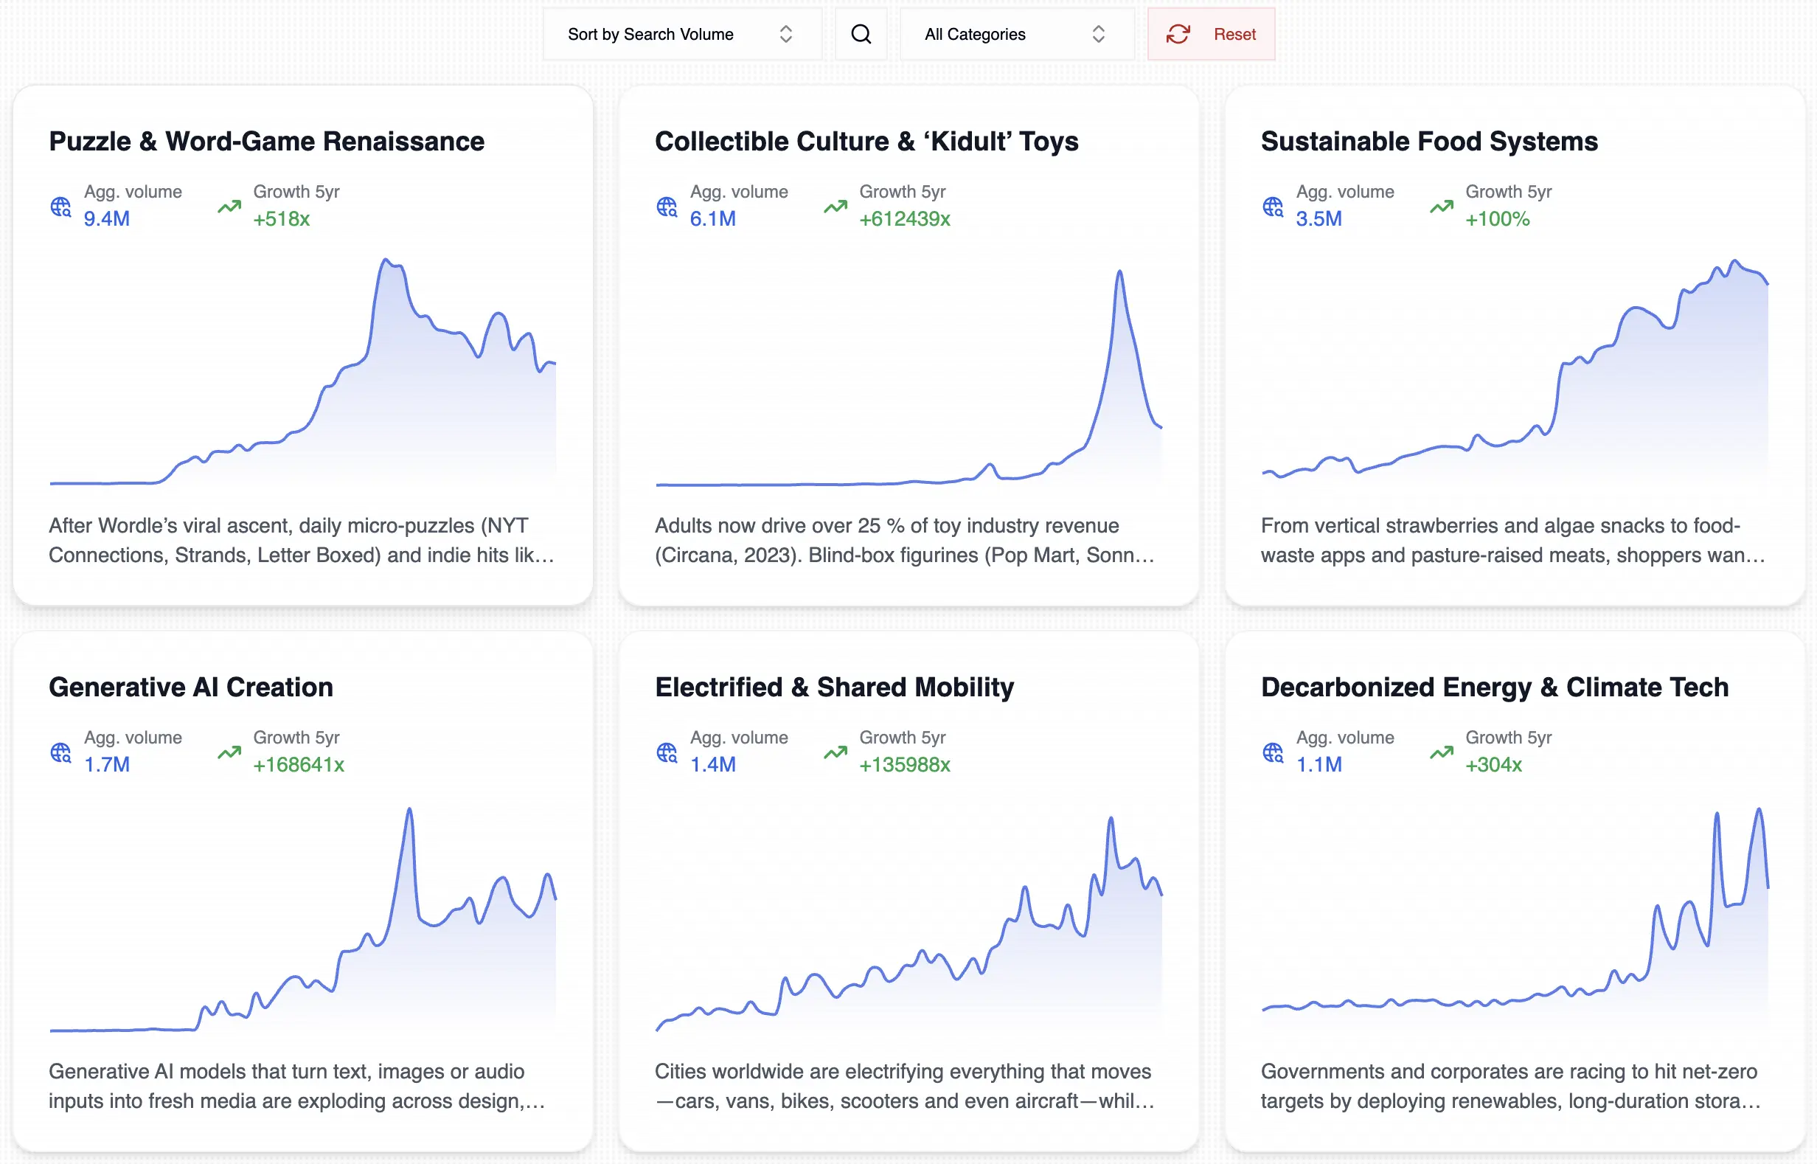The height and width of the screenshot is (1164, 1817).
Task: Select the Collectible Culture & 'Kidult' Toys title
Action: (x=866, y=141)
